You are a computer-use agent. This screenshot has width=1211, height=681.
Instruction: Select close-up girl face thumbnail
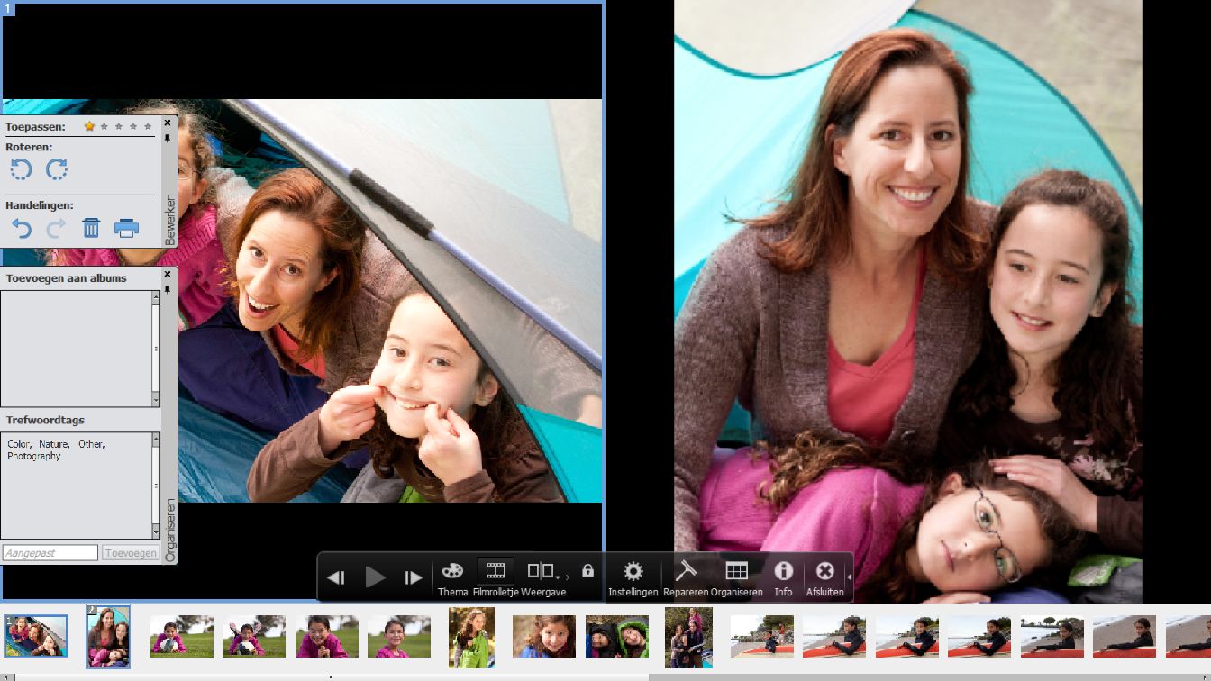point(544,636)
